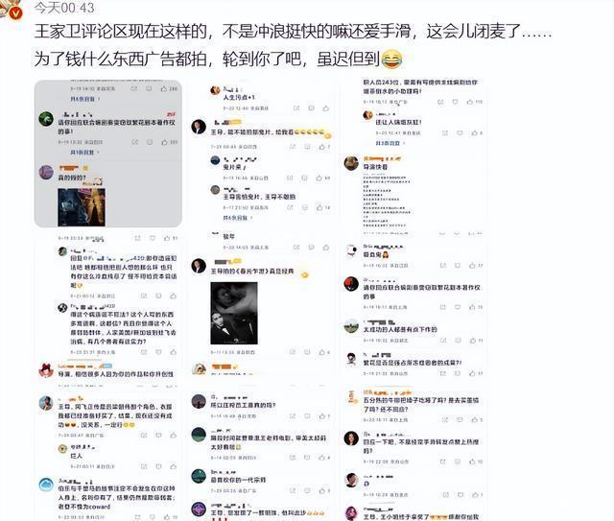Screen dimensions: 614x521
Task: Open the black-and-white 春光乍泄 photo
Action: click(234, 313)
